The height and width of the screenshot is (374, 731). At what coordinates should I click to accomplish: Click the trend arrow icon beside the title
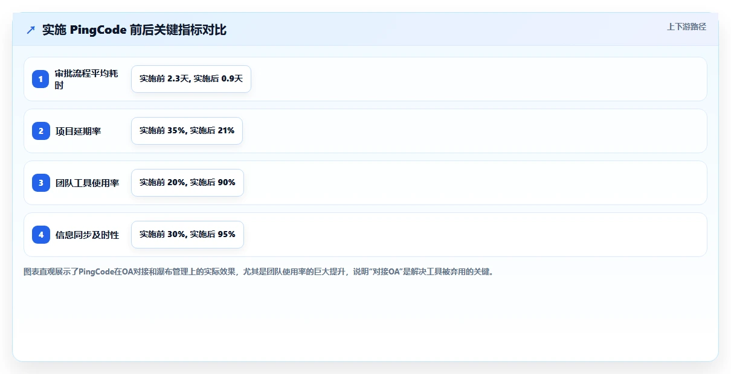pos(31,30)
